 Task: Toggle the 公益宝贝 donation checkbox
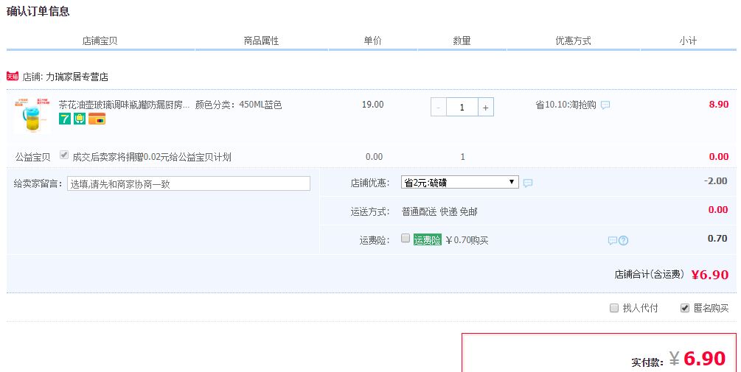coord(64,155)
